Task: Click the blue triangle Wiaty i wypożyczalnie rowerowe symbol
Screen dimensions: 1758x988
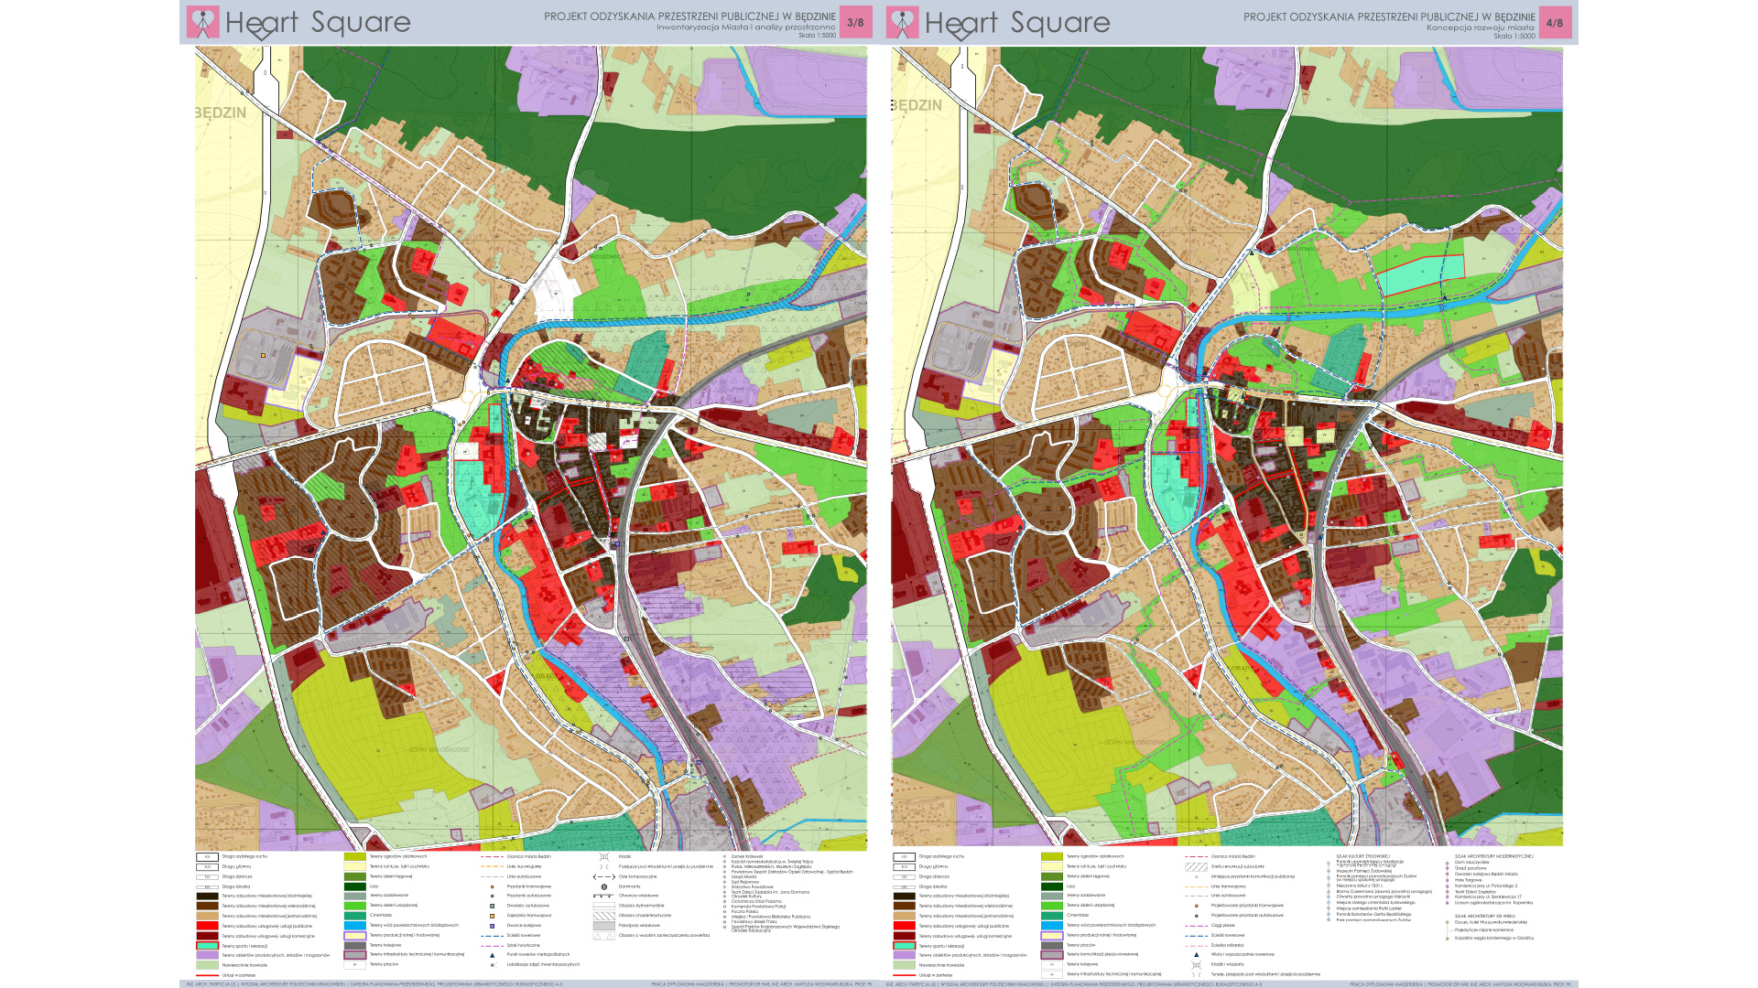Action: pyautogui.click(x=1196, y=955)
